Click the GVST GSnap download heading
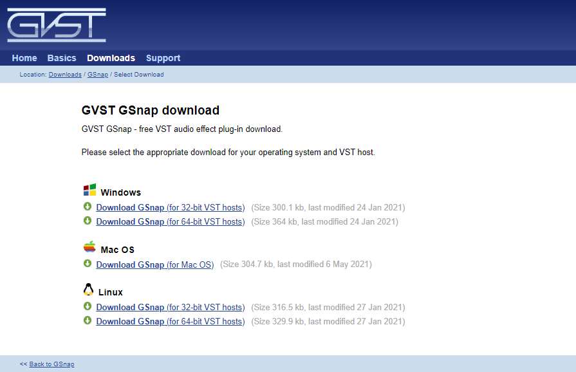 pos(150,110)
